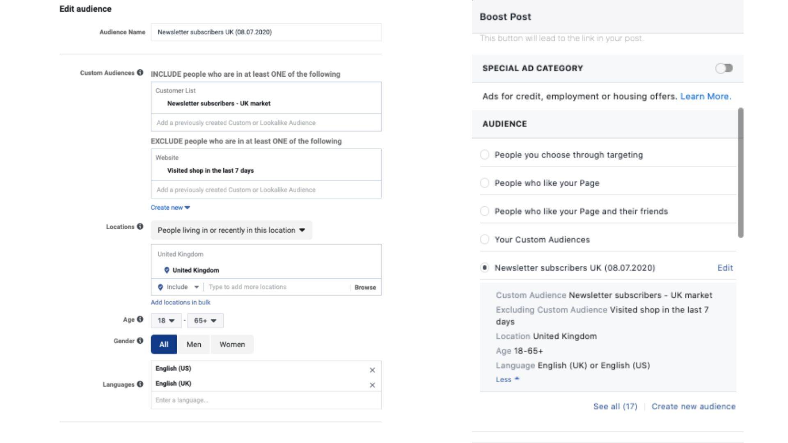This screenshot has width=788, height=443.
Task: Expand People living in this location dropdown
Action: click(231, 230)
